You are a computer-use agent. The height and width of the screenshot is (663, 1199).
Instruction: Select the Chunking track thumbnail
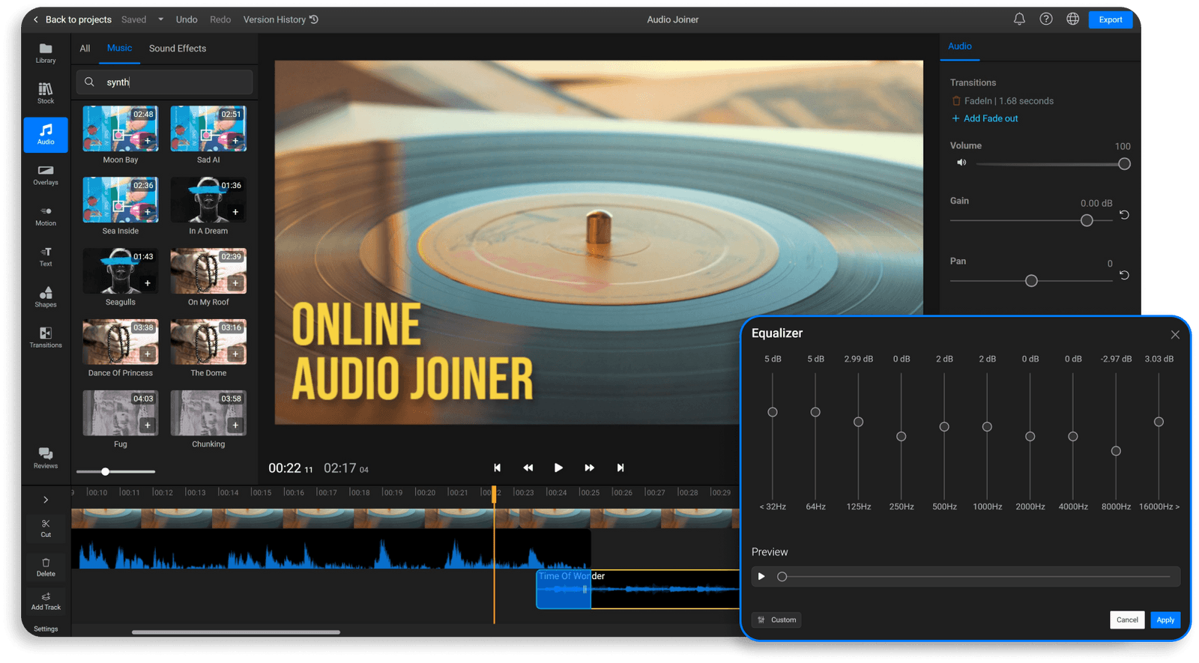[208, 413]
